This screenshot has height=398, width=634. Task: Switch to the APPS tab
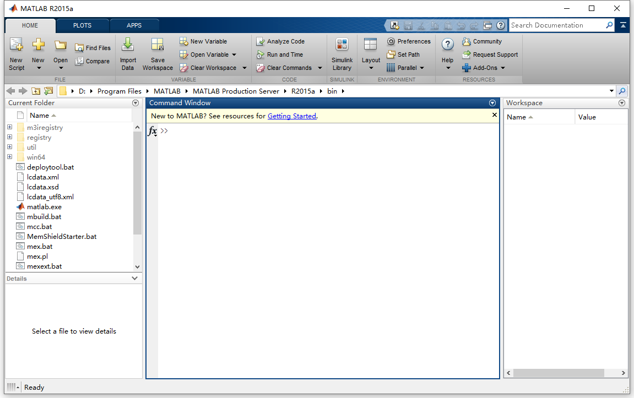(134, 25)
